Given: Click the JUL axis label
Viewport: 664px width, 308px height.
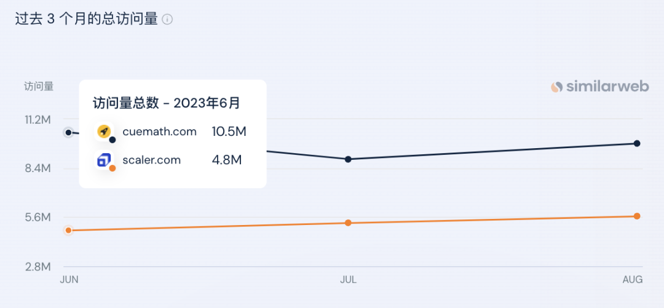Looking at the screenshot, I should tap(349, 280).
